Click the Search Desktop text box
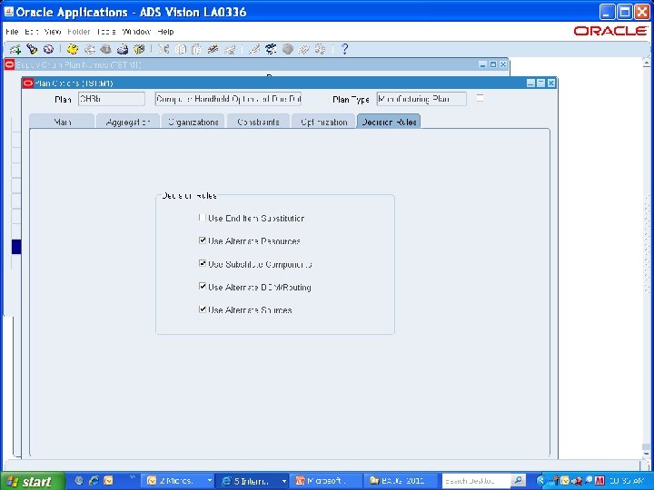Viewport: 654px width, 490px height. tap(476, 481)
